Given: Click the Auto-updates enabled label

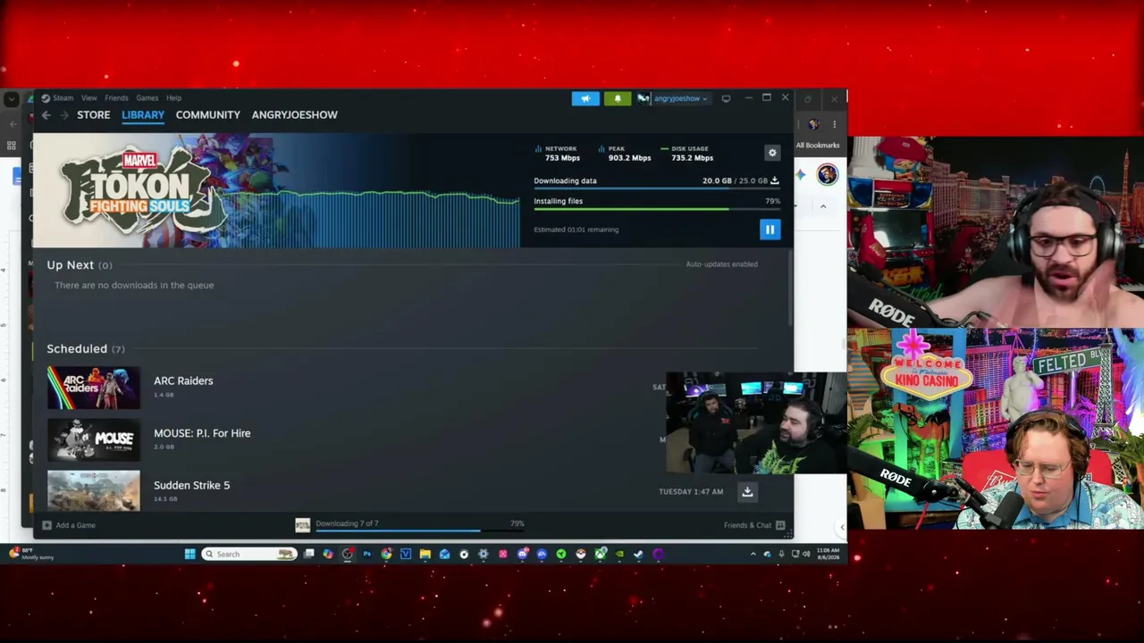Looking at the screenshot, I should [721, 264].
